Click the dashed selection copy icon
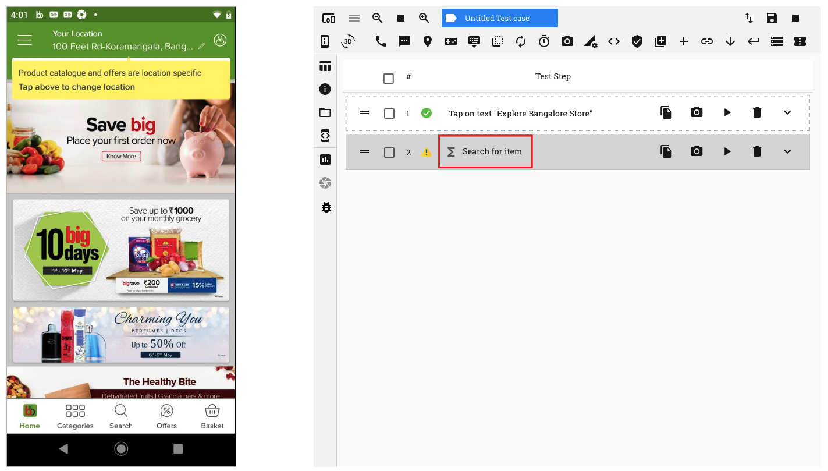This screenshot has width=828, height=471. (x=497, y=41)
